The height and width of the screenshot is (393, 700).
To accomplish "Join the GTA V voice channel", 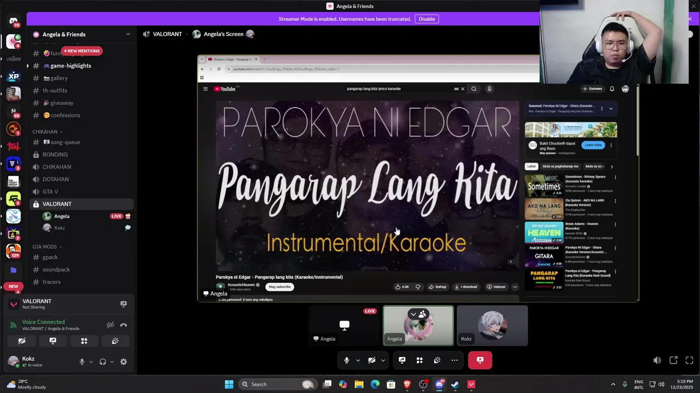I will coord(81,192).
